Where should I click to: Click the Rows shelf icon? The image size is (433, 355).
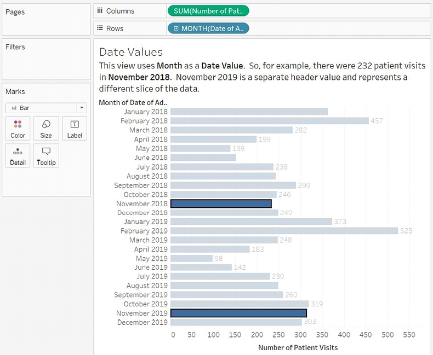[100, 28]
